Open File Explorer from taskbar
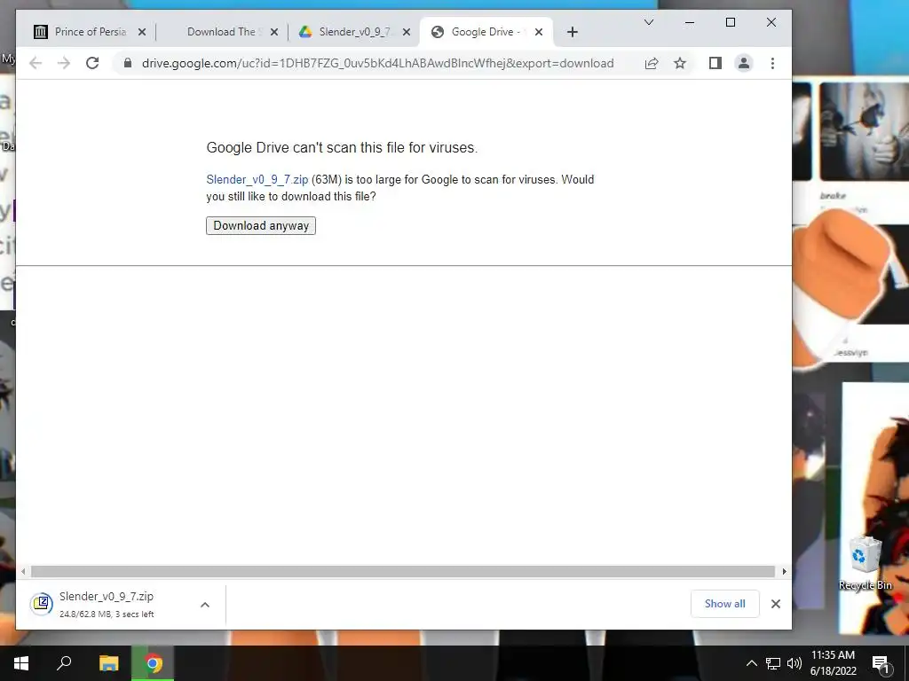 [x=108, y=663]
